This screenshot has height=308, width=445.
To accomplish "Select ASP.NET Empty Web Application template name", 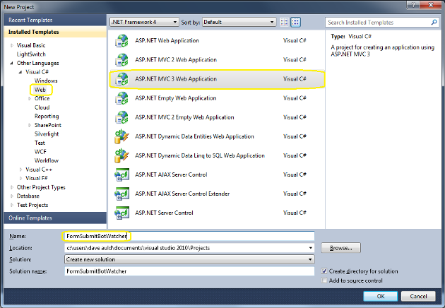I will [x=176, y=98].
